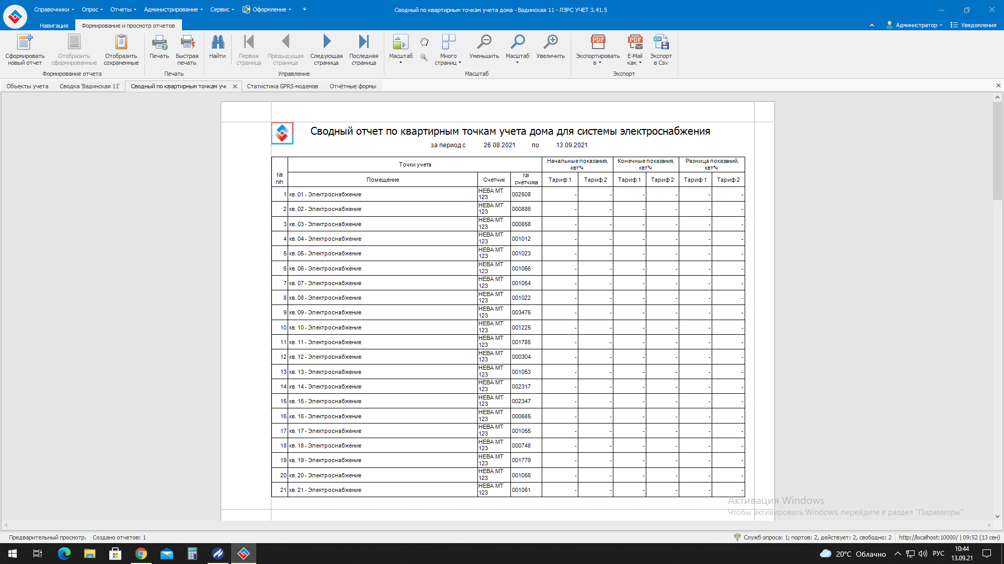Click the scroll down arrow of report view
Viewport: 1004px width, 564px height.
[x=997, y=516]
